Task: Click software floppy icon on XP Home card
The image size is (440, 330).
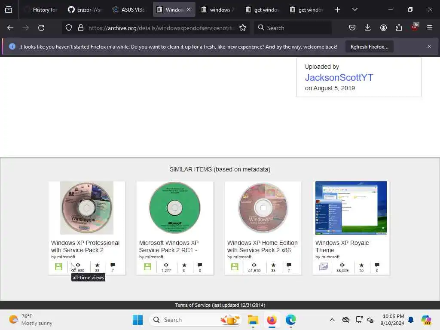Action: (x=235, y=266)
